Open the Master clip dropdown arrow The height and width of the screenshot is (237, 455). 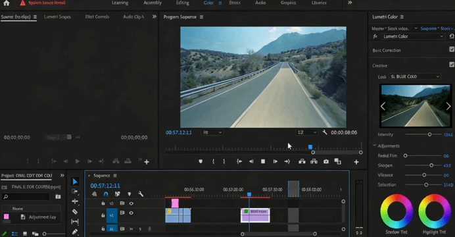[416, 28]
